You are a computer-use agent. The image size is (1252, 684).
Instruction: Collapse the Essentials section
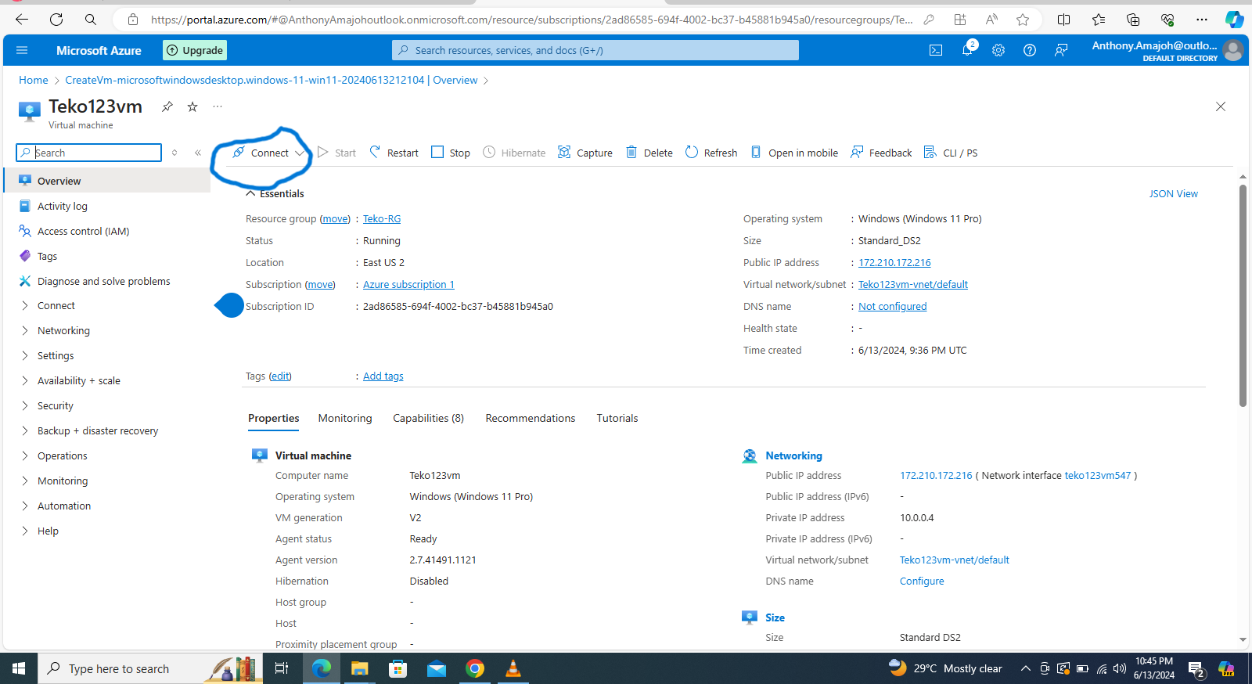tap(275, 193)
